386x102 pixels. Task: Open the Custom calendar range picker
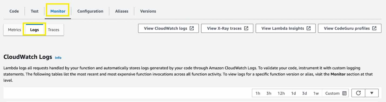336,93
